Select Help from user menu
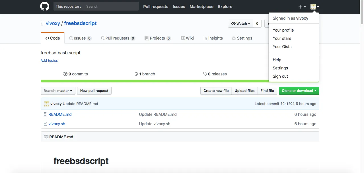 294,60
